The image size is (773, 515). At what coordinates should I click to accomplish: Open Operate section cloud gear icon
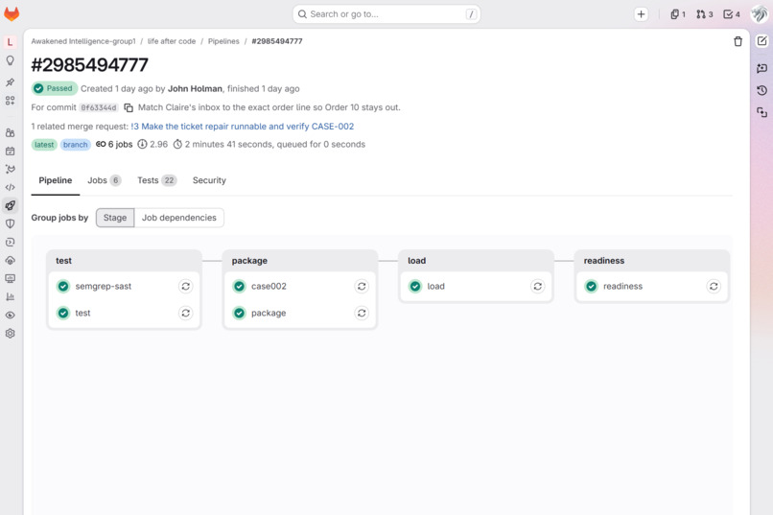pos(10,260)
